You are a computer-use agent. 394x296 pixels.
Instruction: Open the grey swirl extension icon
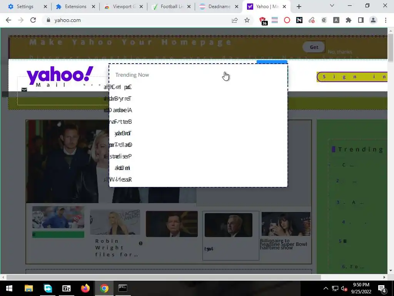click(324, 20)
